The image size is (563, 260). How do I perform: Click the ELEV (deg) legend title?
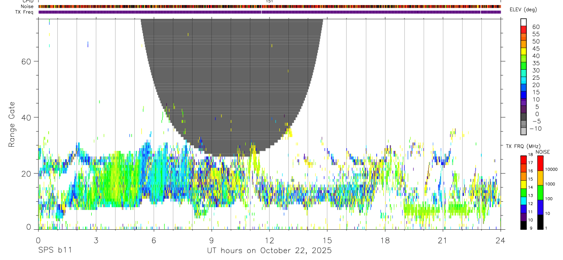[523, 10]
